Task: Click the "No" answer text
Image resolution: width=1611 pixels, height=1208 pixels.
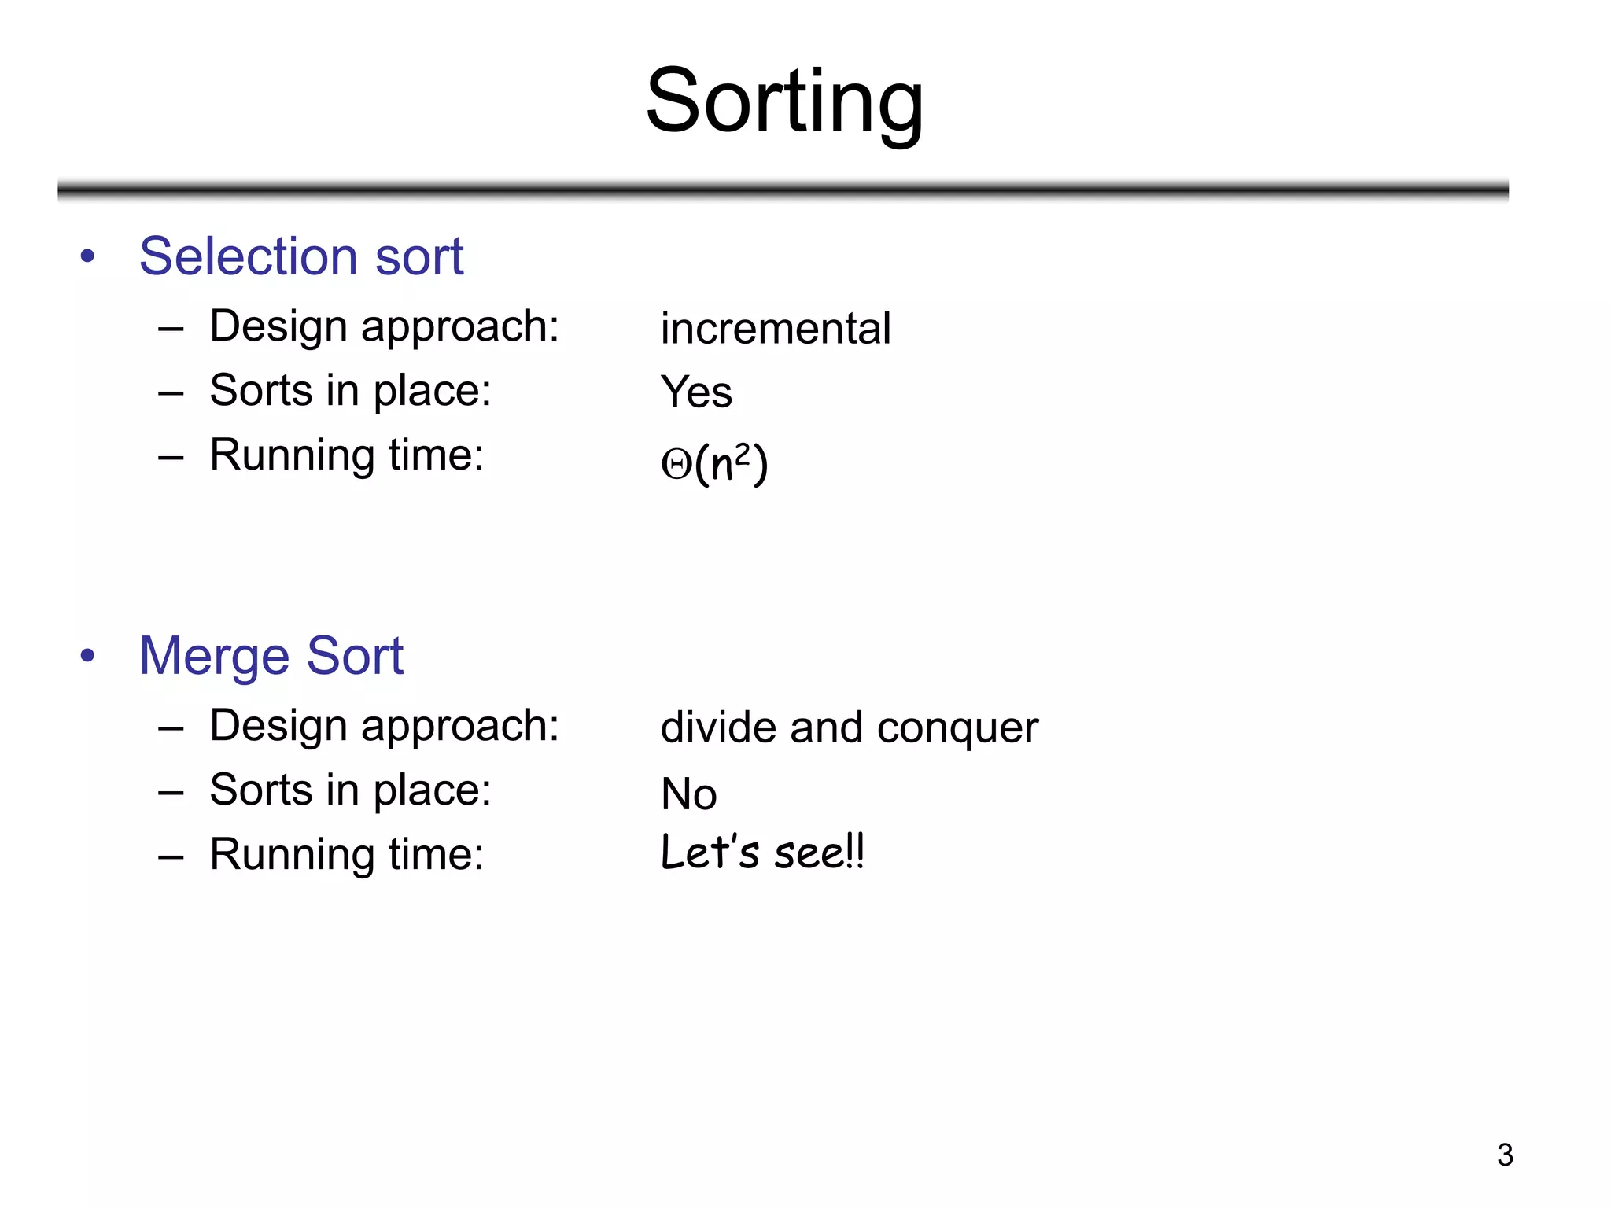Action: (688, 794)
